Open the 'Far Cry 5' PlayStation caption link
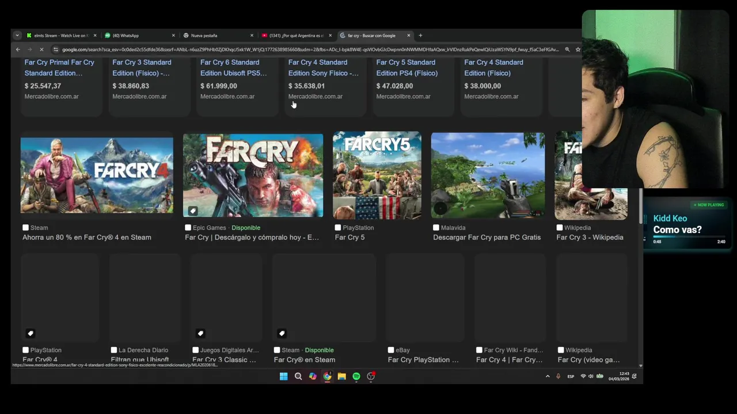This screenshot has height=414, width=737. [x=349, y=237]
